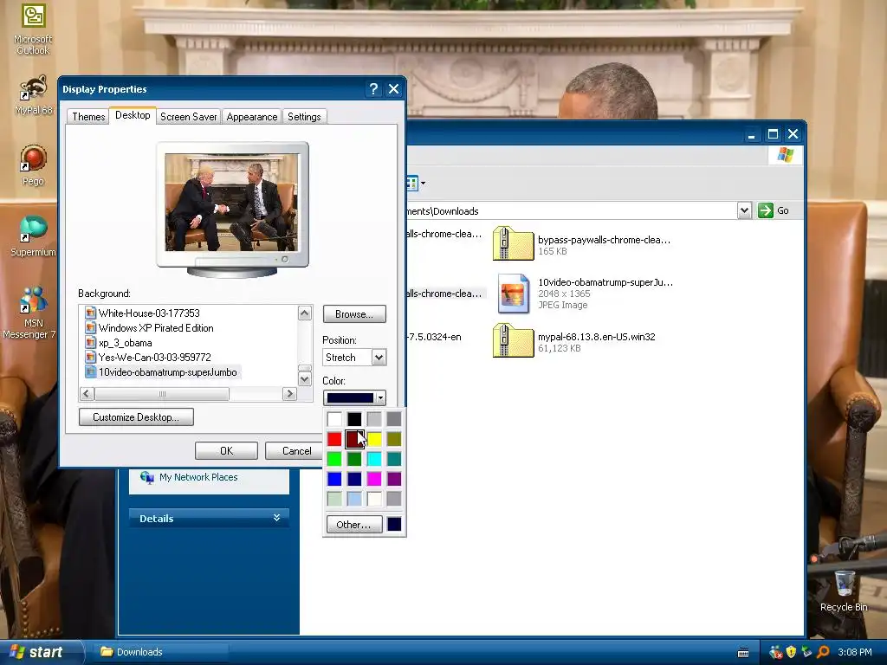The width and height of the screenshot is (887, 665).
Task: Click the Windows flag logo in Downloads window
Action: click(x=785, y=154)
